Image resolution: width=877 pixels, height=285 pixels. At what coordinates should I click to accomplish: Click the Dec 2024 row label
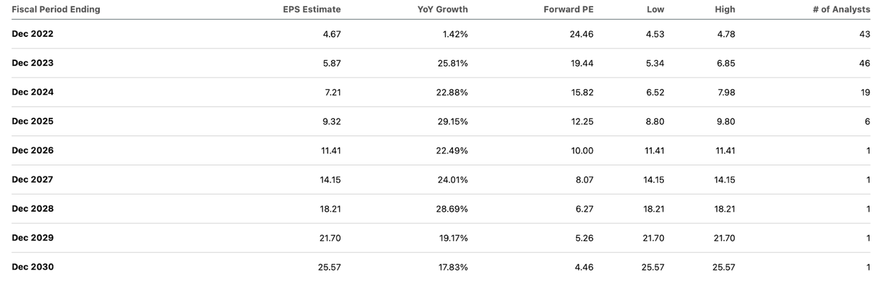coord(32,92)
